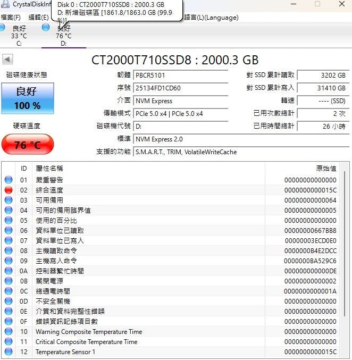Click the standard field NVM Express 2.0

pos(241,139)
